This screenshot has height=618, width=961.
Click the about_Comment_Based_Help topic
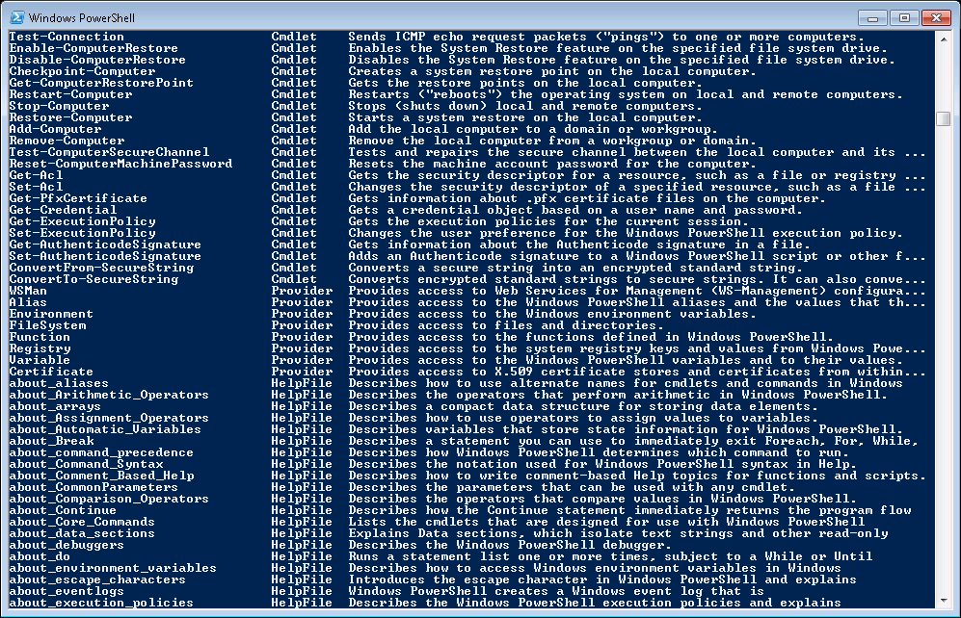pos(101,476)
